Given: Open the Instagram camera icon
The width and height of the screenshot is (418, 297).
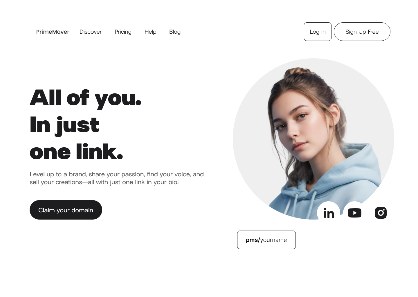Looking at the screenshot, I should (381, 213).
